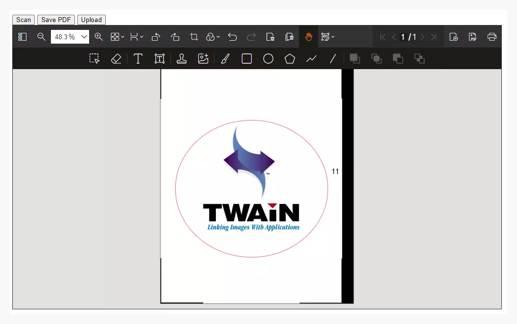Click the page number 1 / 1 field

pyautogui.click(x=408, y=37)
